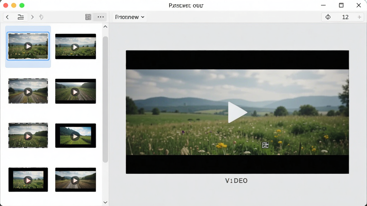Select the fourth-row right plowed field thumbnail
This screenshot has height=206, width=367.
[76, 180]
